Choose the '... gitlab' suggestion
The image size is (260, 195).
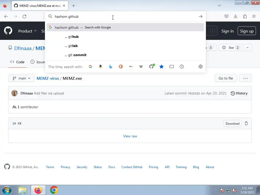click(125, 46)
